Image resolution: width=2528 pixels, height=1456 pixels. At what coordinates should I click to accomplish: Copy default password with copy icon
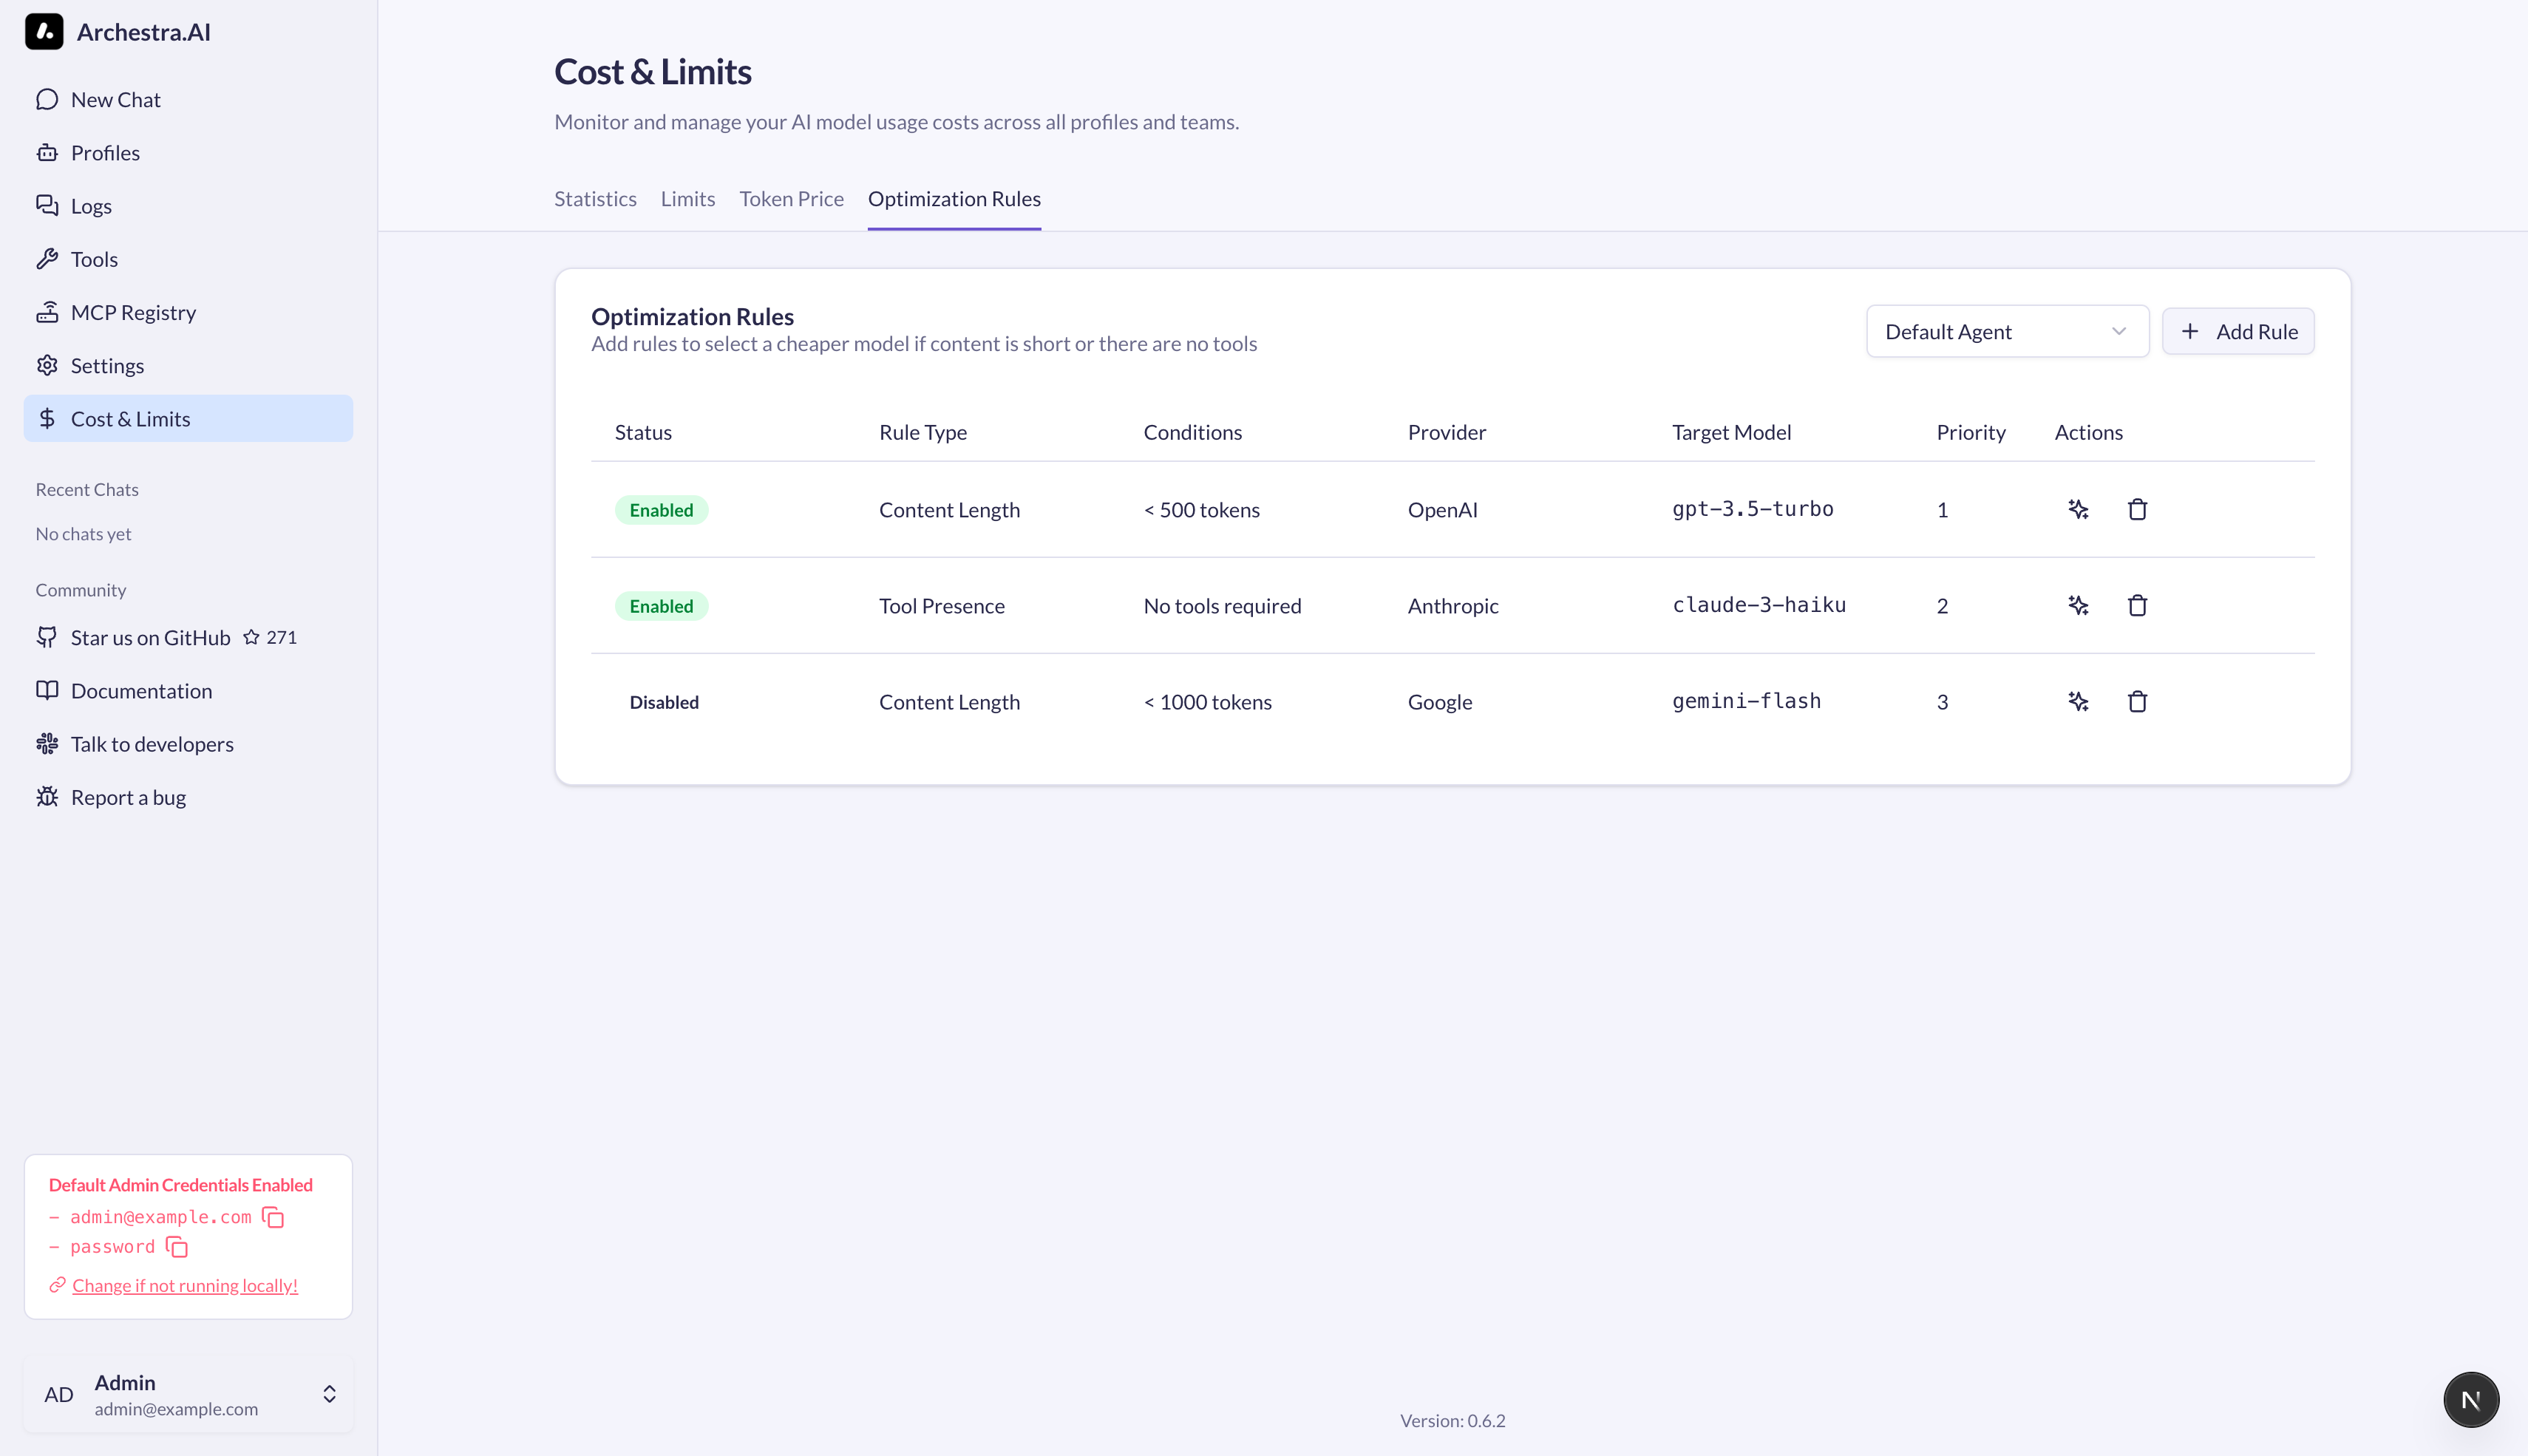(x=177, y=1247)
